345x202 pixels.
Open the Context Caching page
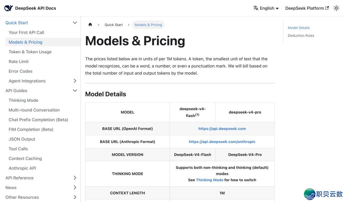pos(25,158)
